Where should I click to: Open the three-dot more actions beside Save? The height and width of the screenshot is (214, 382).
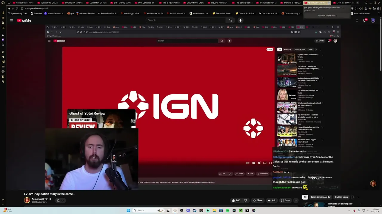click(x=296, y=200)
